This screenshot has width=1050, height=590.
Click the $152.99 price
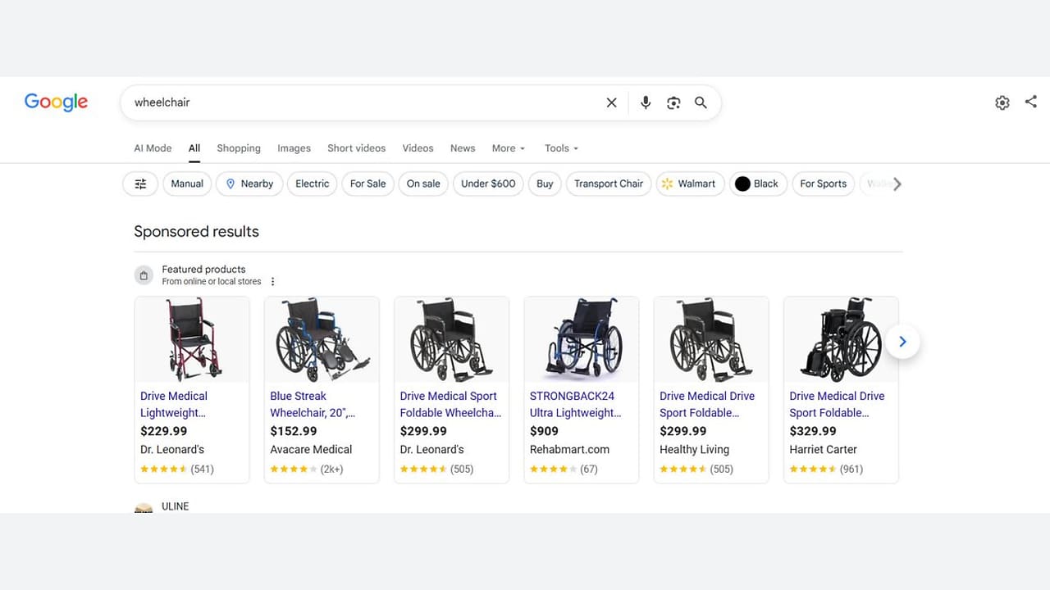point(294,431)
